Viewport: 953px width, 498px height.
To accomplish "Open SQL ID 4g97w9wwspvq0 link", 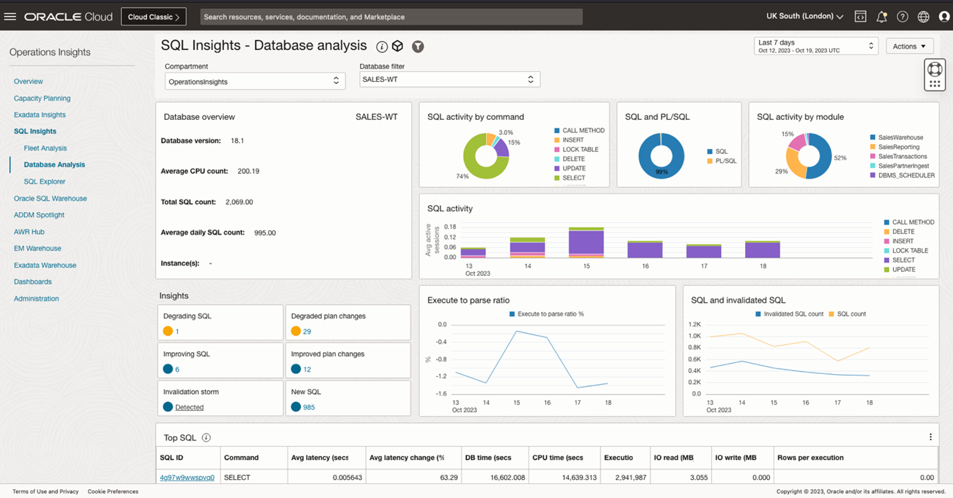I will [187, 478].
